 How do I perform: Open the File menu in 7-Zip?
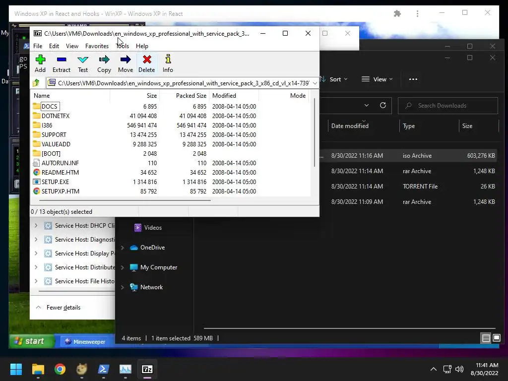[38, 46]
